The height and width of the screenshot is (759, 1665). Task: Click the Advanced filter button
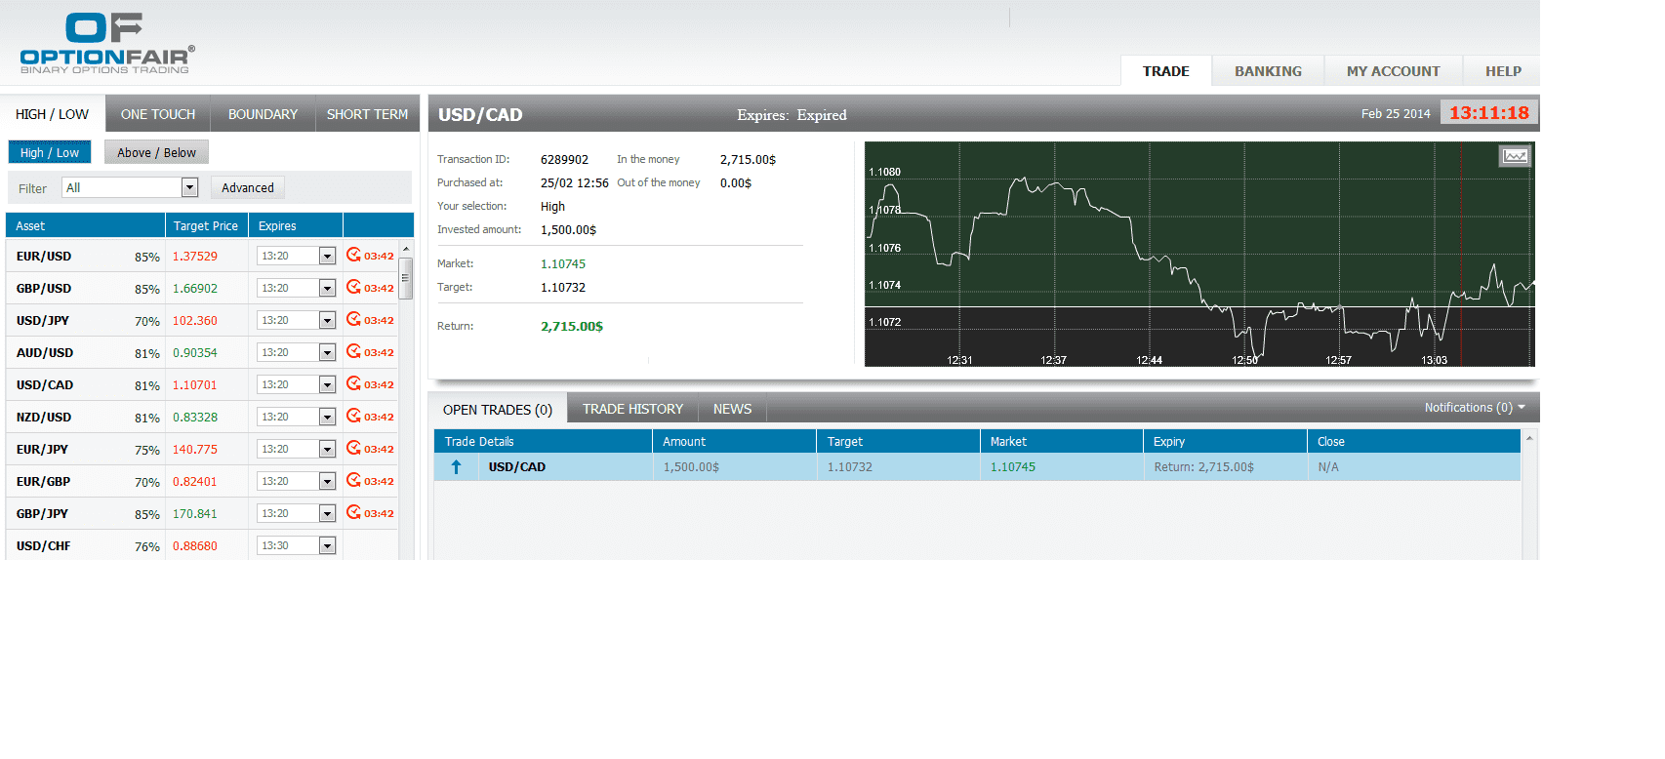tap(247, 187)
